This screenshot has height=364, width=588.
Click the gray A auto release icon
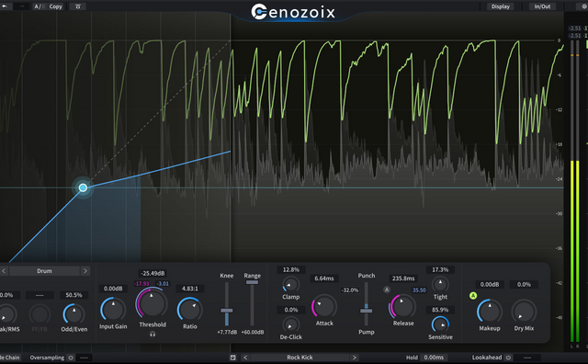[387, 290]
